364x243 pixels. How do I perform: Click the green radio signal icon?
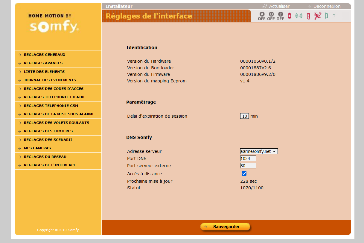[x=299, y=16]
